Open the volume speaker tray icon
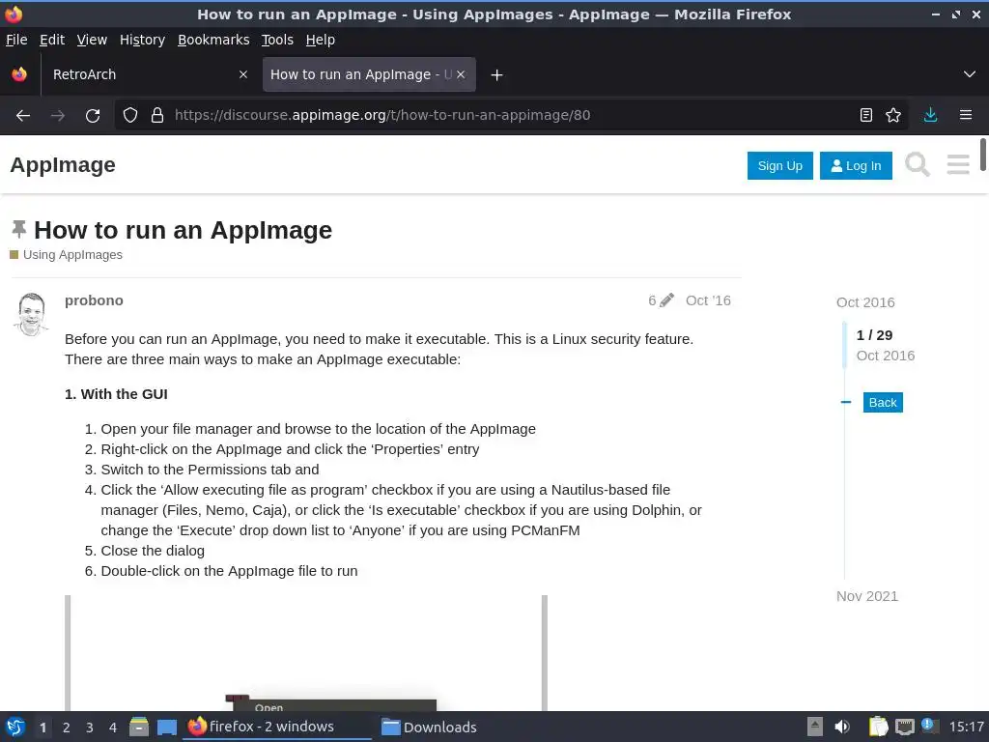The image size is (989, 742). point(842,727)
